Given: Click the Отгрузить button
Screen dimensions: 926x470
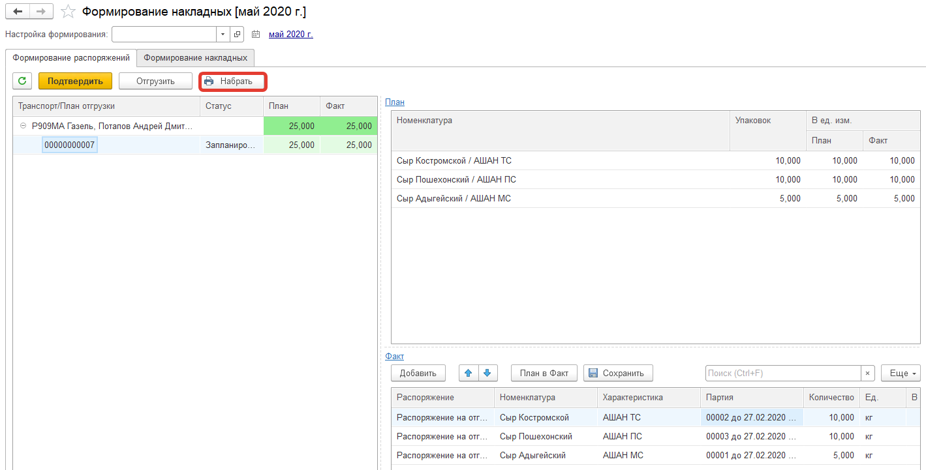Looking at the screenshot, I should (155, 81).
